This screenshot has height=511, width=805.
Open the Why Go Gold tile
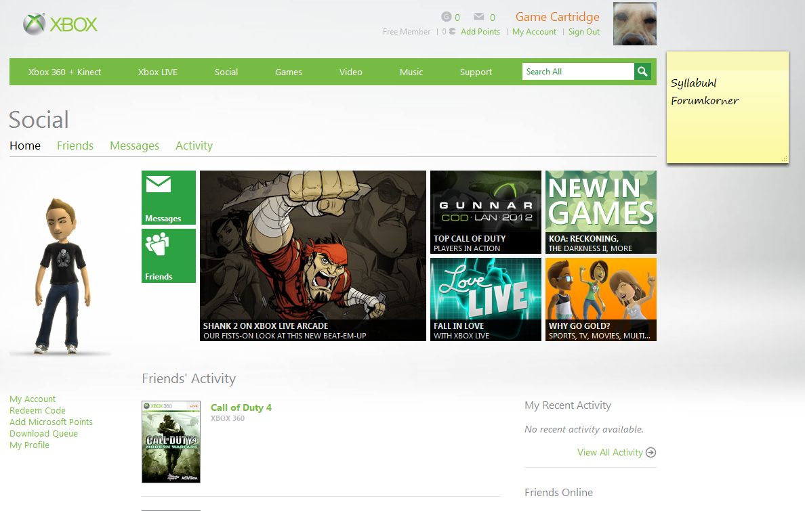pyautogui.click(x=600, y=299)
